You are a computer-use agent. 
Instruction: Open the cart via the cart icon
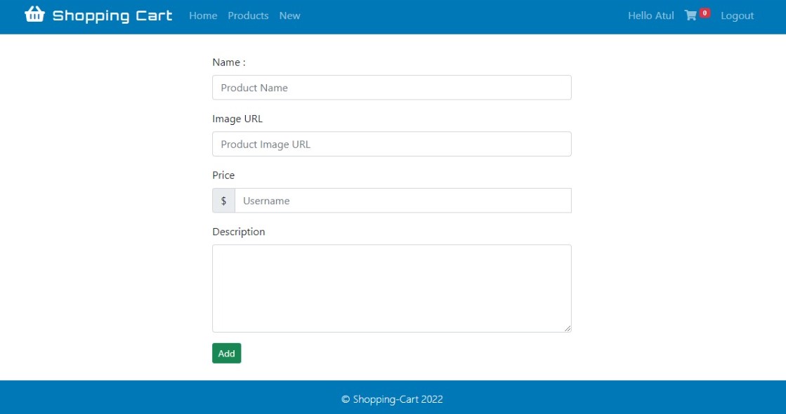pos(690,15)
